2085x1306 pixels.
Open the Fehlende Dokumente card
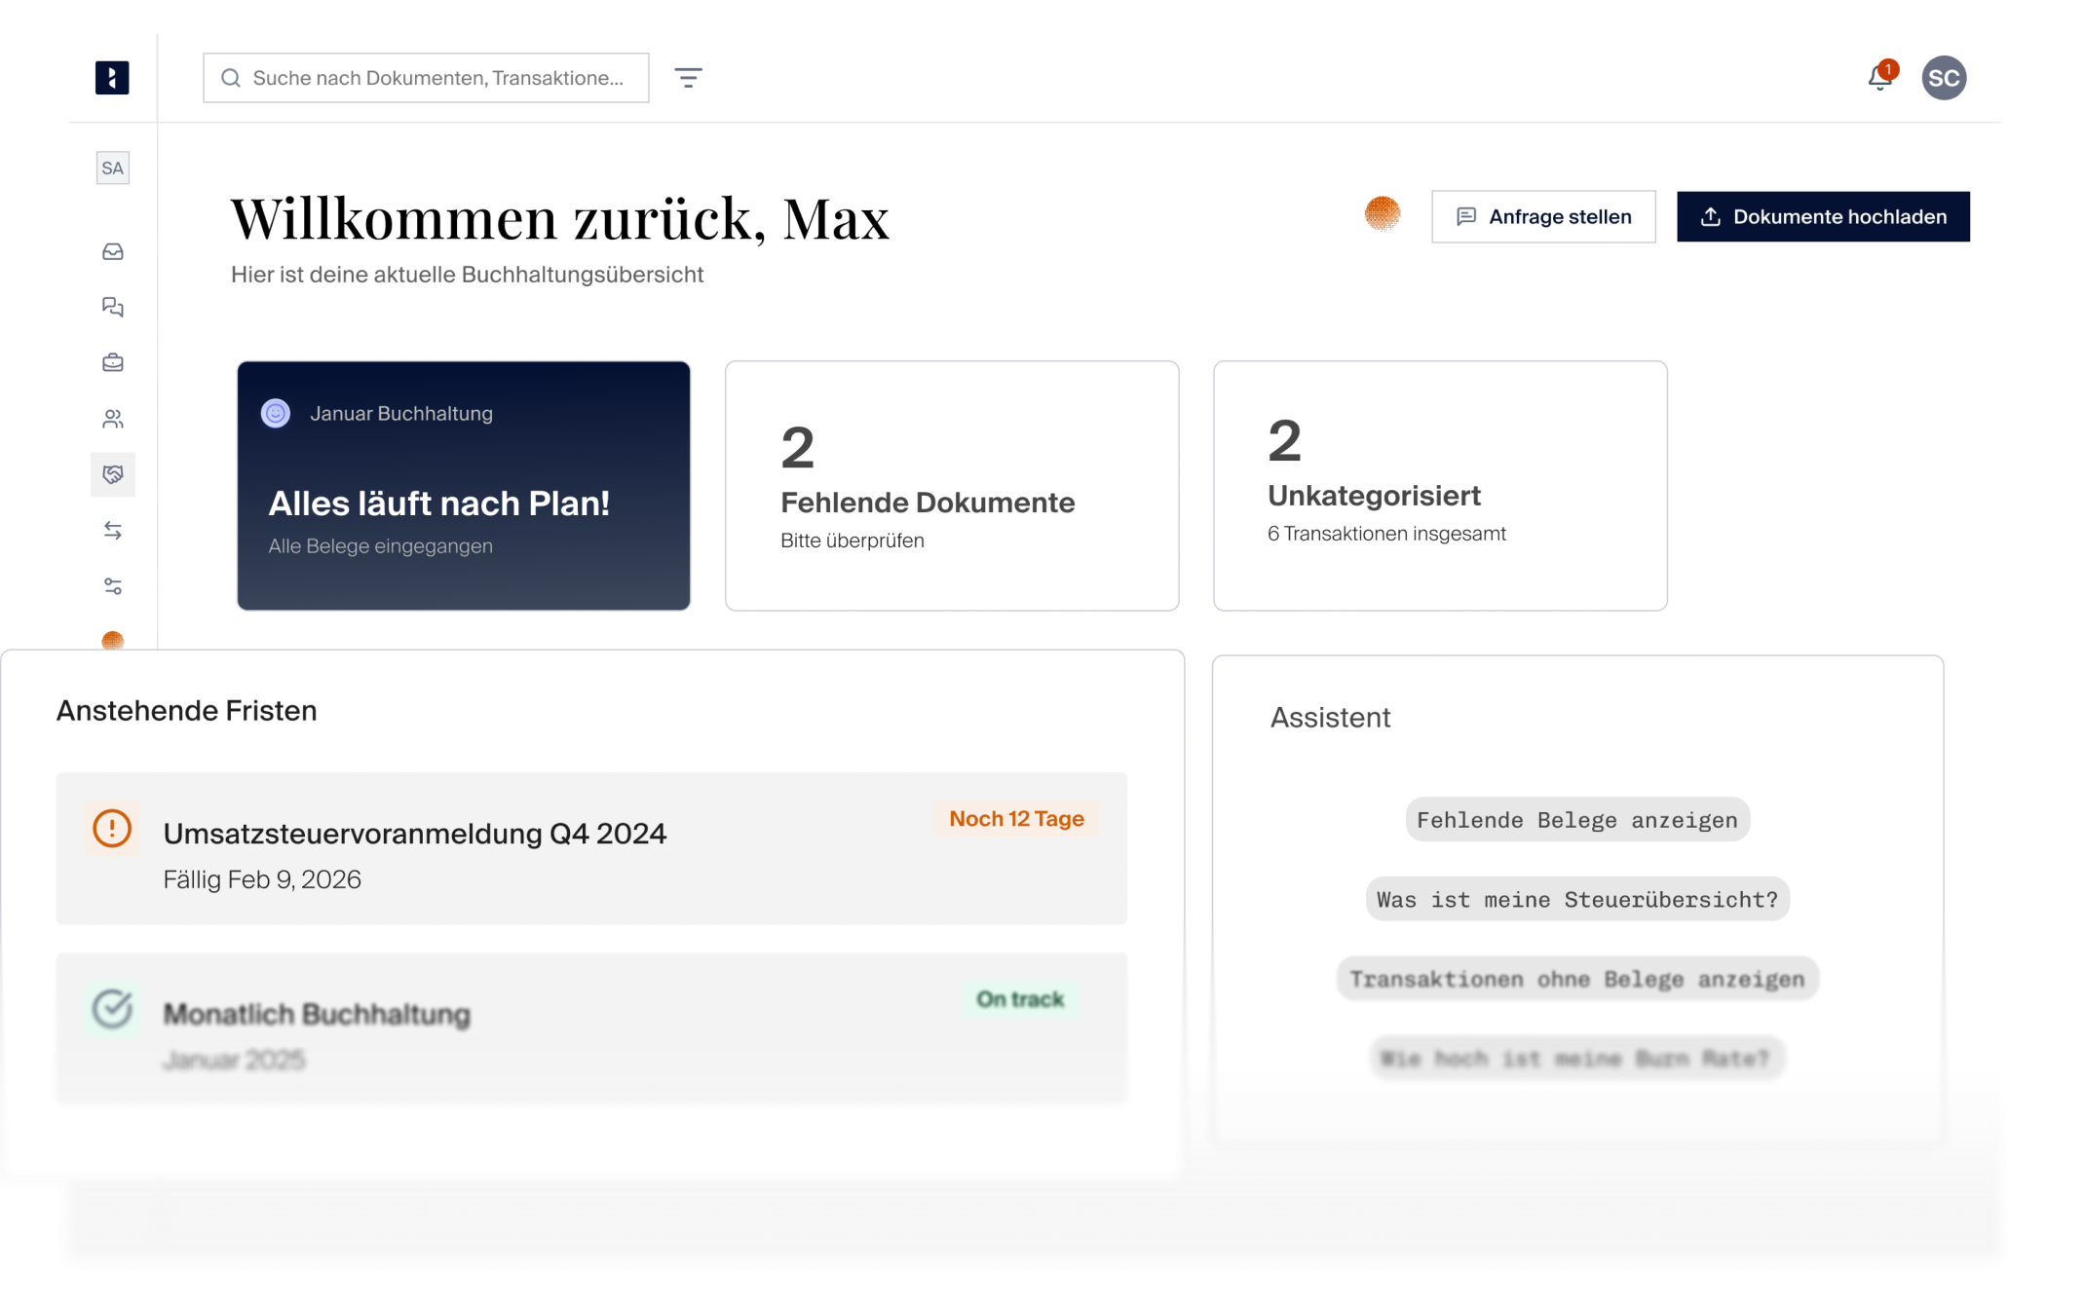click(951, 486)
